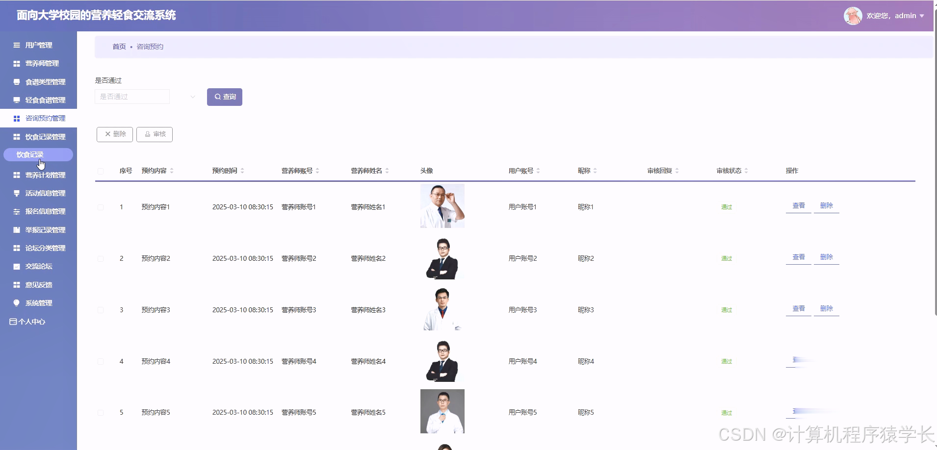Click the nutritionist photo in row 3

pos(442,309)
